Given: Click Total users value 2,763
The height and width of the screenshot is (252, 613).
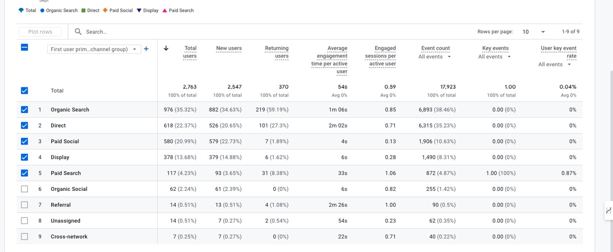Looking at the screenshot, I should (190, 87).
